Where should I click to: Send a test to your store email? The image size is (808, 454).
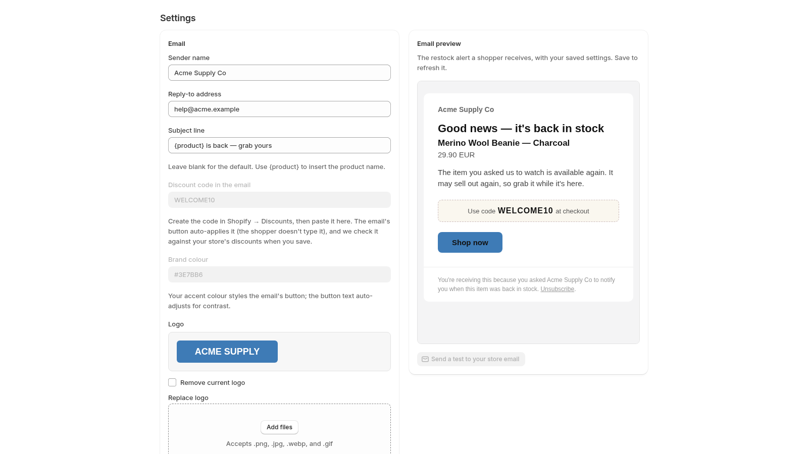(x=471, y=359)
